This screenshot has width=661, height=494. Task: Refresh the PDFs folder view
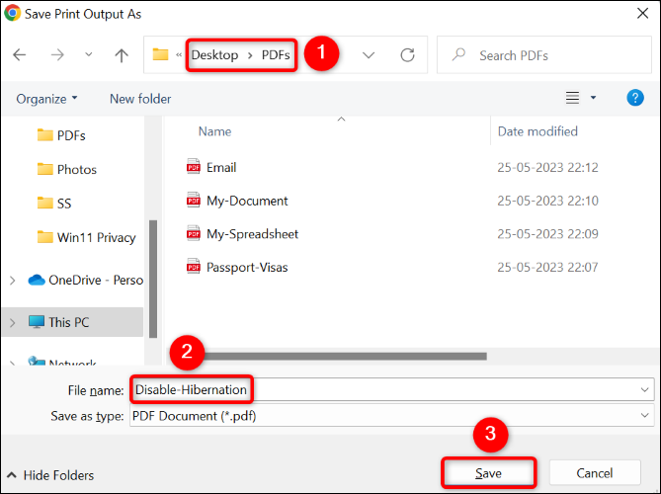pos(407,54)
